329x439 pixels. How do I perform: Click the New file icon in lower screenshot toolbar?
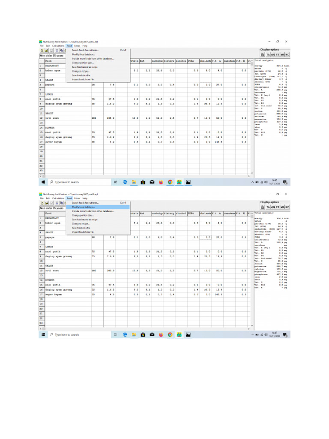pyautogui.click(x=42, y=203)
